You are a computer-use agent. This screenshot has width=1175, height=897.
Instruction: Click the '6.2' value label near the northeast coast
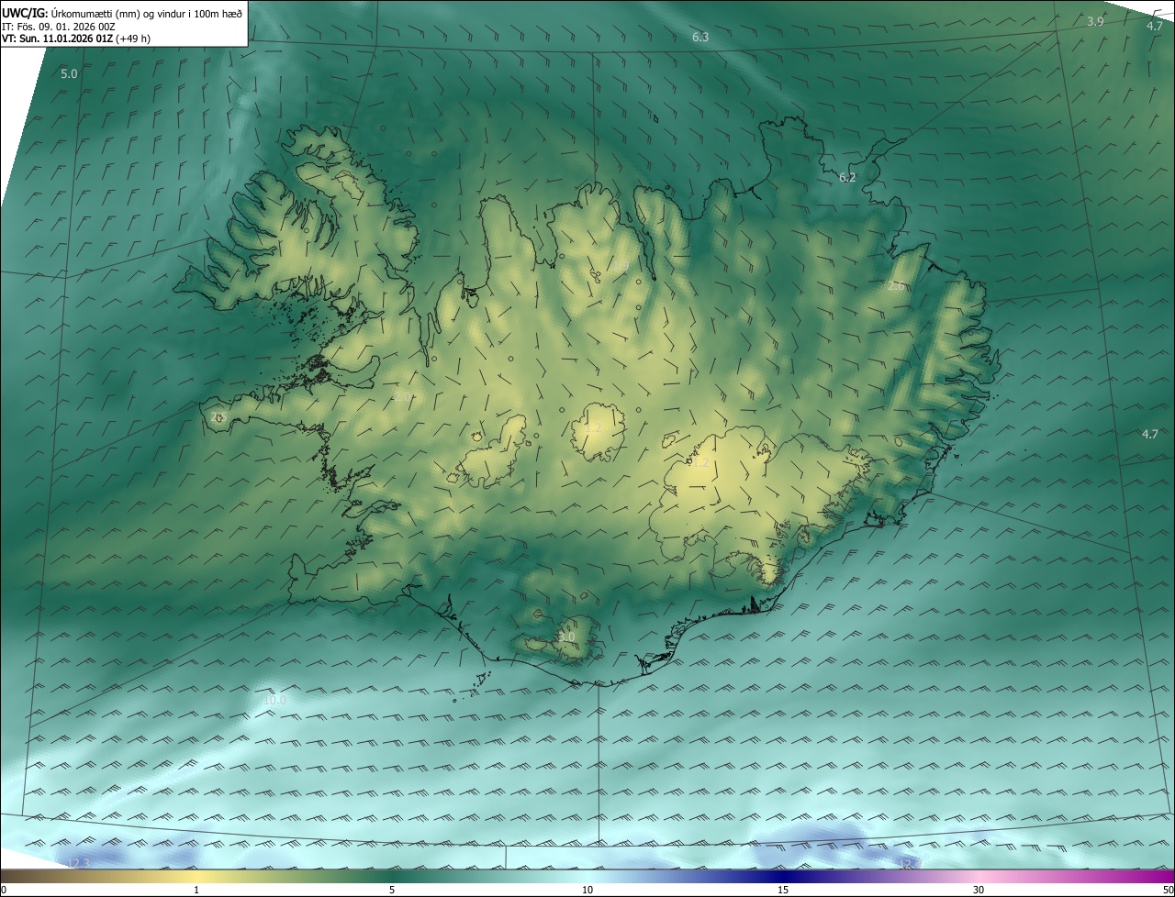[x=847, y=177]
